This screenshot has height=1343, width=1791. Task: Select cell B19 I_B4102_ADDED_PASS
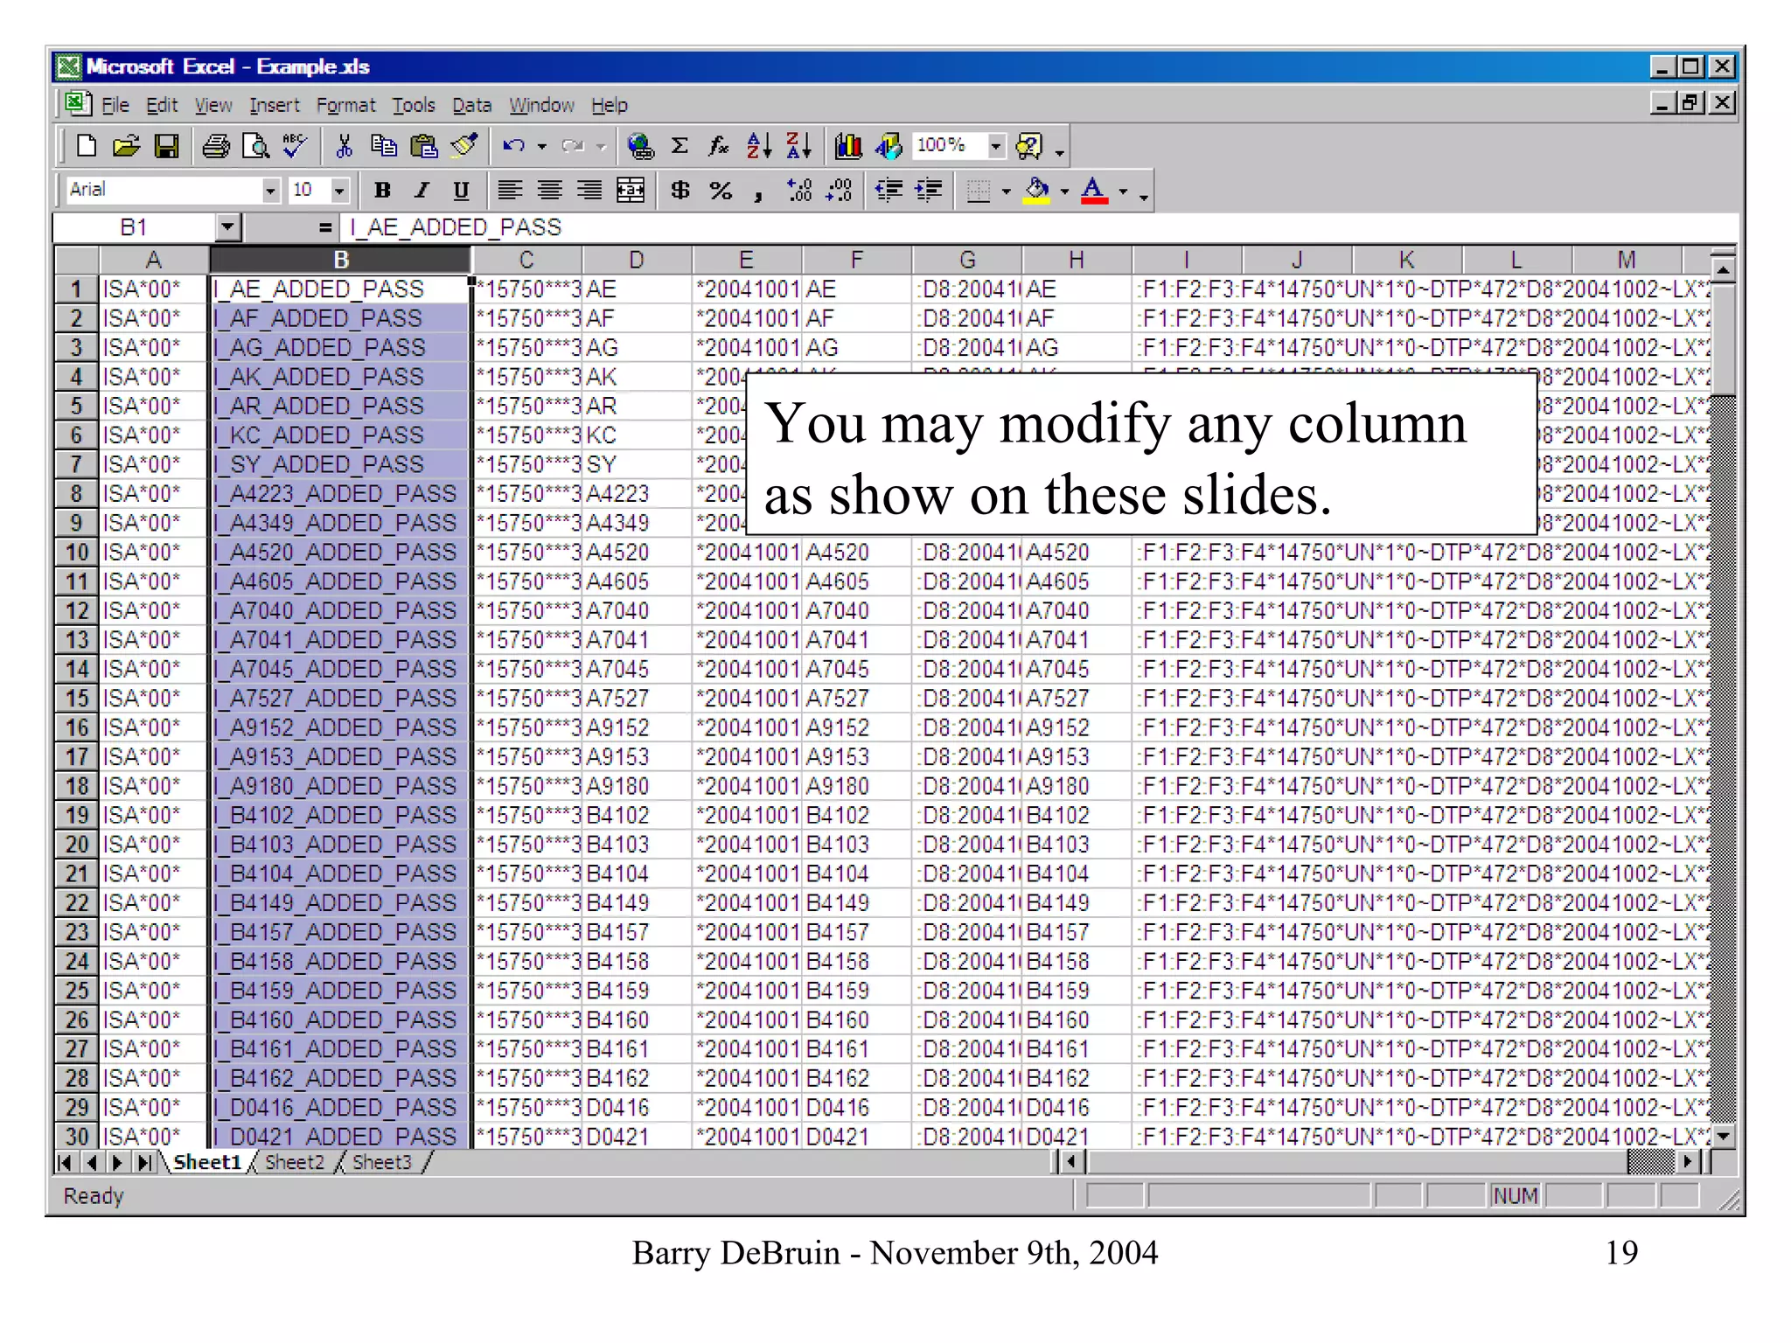(x=341, y=815)
